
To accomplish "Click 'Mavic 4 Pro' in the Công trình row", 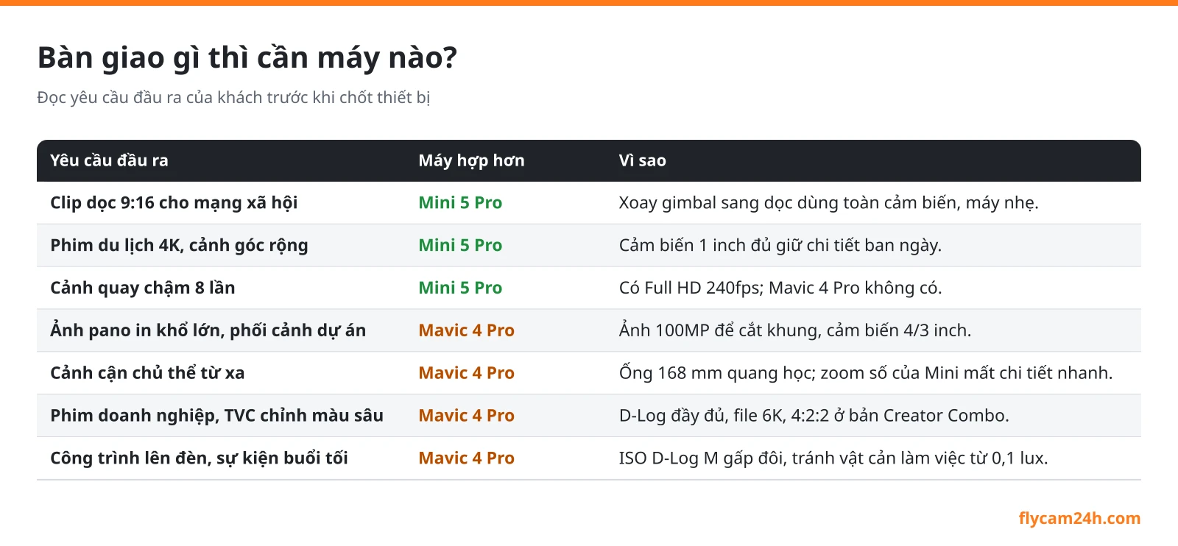I will (x=466, y=459).
